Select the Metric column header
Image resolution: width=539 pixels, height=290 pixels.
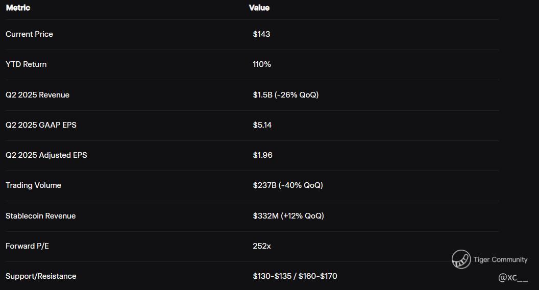[18, 8]
